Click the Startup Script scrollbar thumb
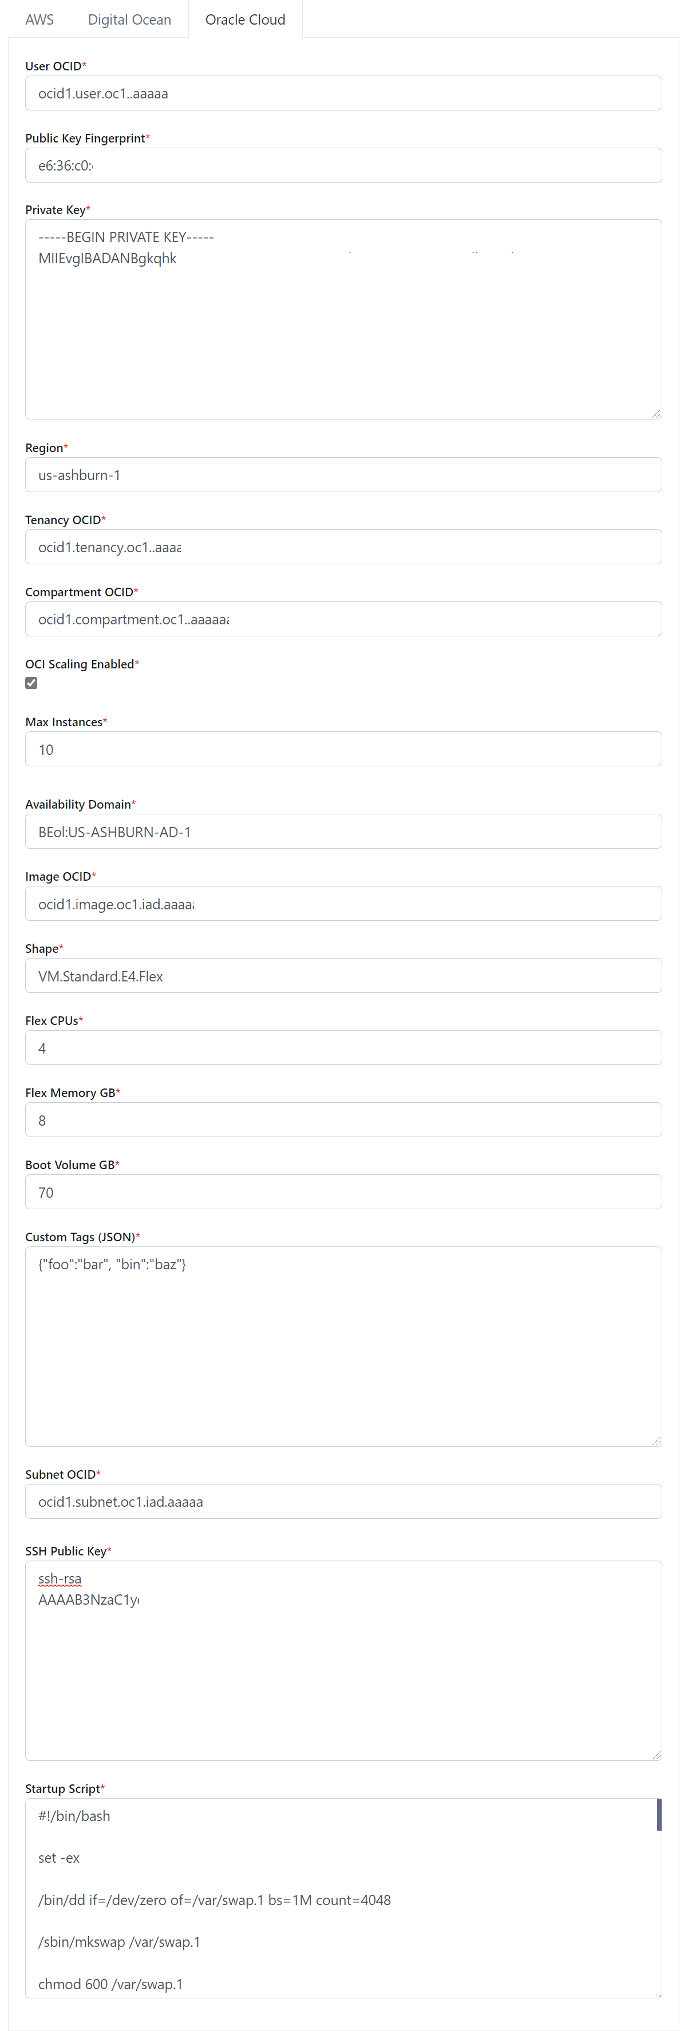The width and height of the screenshot is (692, 2031). tap(659, 1814)
